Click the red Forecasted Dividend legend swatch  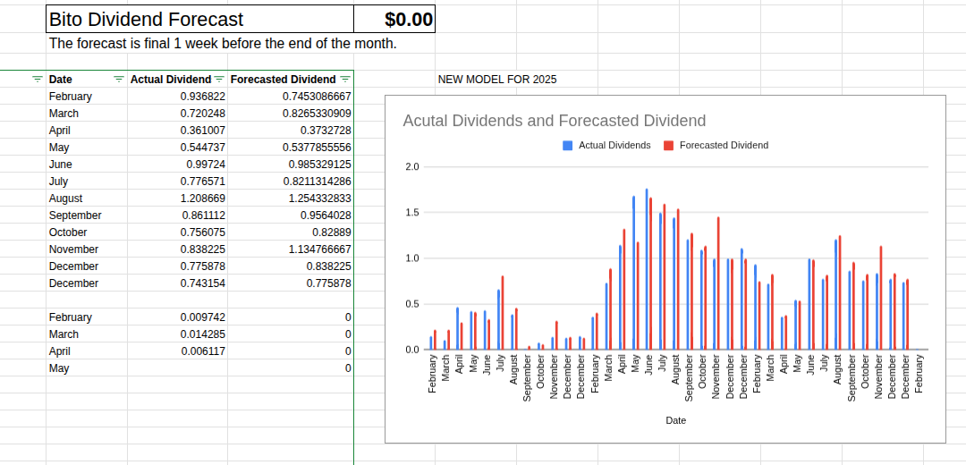pyautogui.click(x=668, y=146)
